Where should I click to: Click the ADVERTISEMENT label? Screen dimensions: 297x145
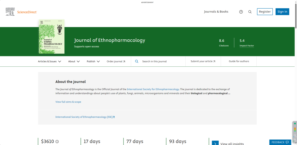click(x=147, y=2)
